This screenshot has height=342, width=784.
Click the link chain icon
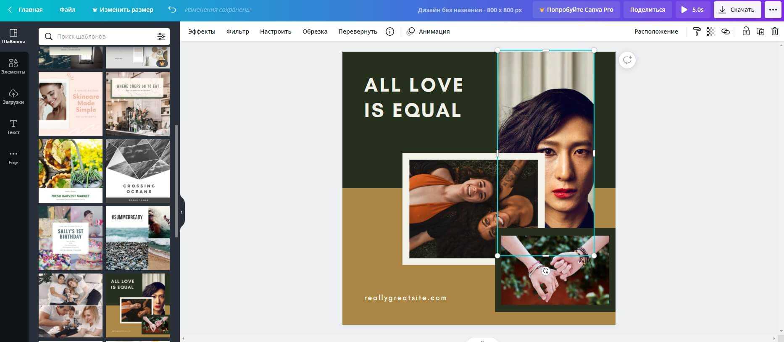click(726, 32)
